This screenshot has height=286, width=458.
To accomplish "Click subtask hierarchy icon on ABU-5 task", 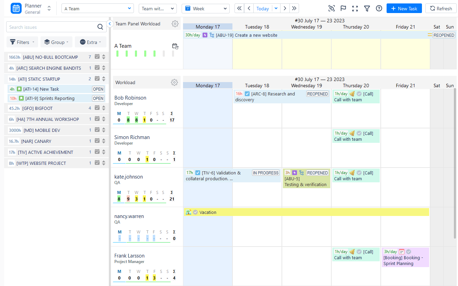I will (301, 173).
